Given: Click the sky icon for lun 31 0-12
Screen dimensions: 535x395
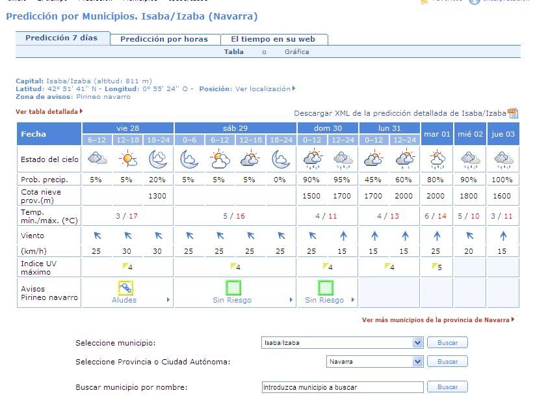Looking at the screenshot, I should pos(374,159).
